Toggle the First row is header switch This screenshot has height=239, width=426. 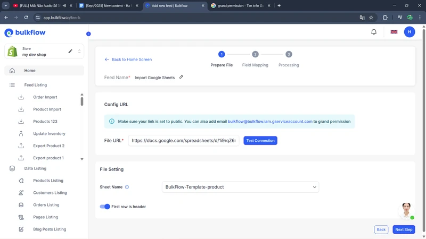pos(105,207)
